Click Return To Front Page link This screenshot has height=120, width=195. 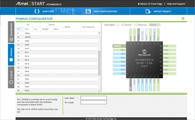[150, 4]
